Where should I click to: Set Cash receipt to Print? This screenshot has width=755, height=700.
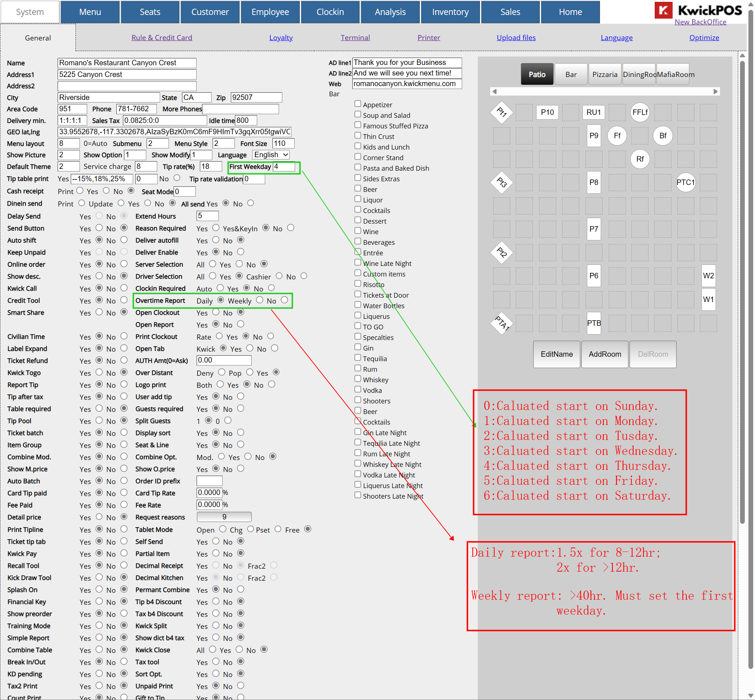[x=80, y=190]
